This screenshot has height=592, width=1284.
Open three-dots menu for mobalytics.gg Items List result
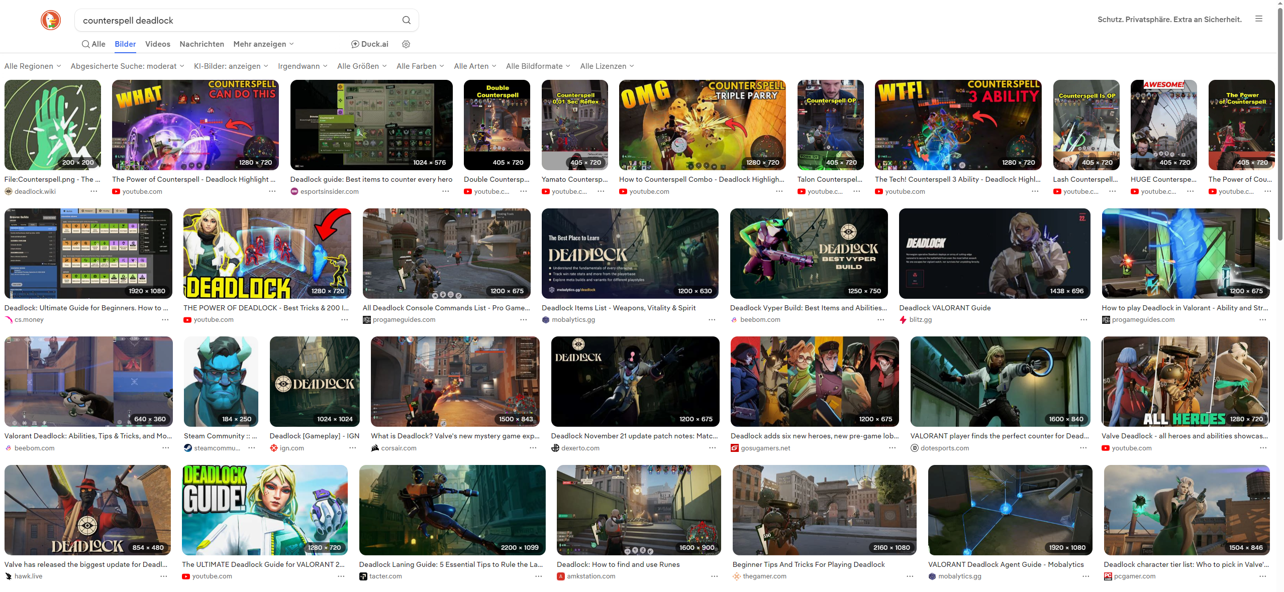coord(712,320)
